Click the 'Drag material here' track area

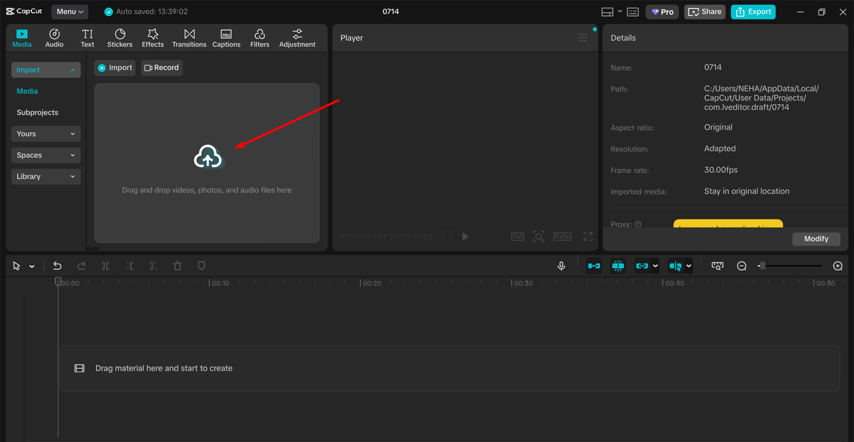pyautogui.click(x=449, y=368)
